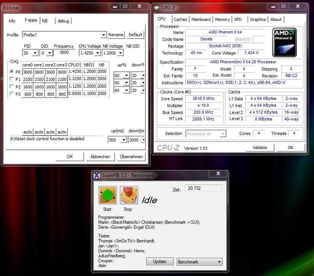Click the auto button under core3
This screenshot has width=314, height=276.
click(x=62, y=132)
